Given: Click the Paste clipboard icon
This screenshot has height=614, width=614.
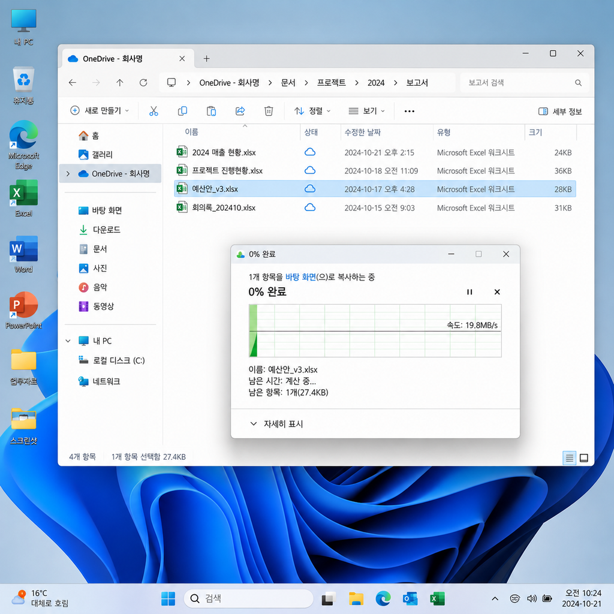Looking at the screenshot, I should (211, 111).
